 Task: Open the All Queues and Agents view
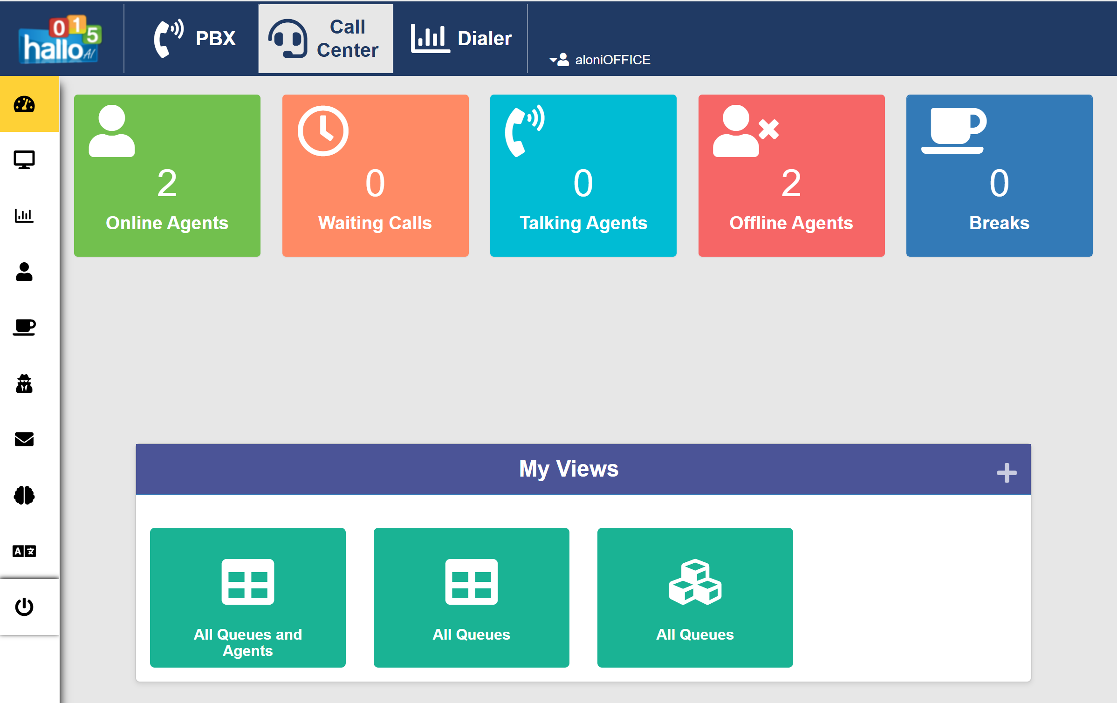point(247,597)
